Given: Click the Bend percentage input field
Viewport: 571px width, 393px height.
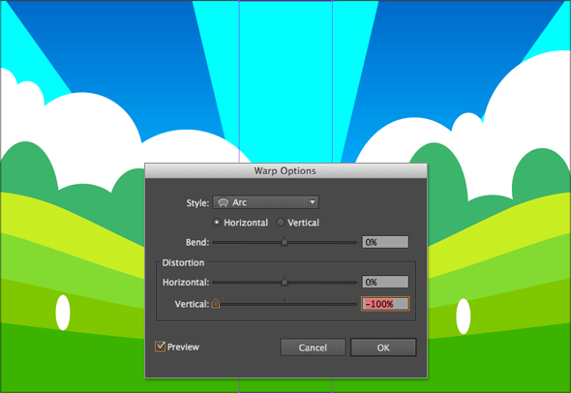Looking at the screenshot, I should click(x=385, y=242).
